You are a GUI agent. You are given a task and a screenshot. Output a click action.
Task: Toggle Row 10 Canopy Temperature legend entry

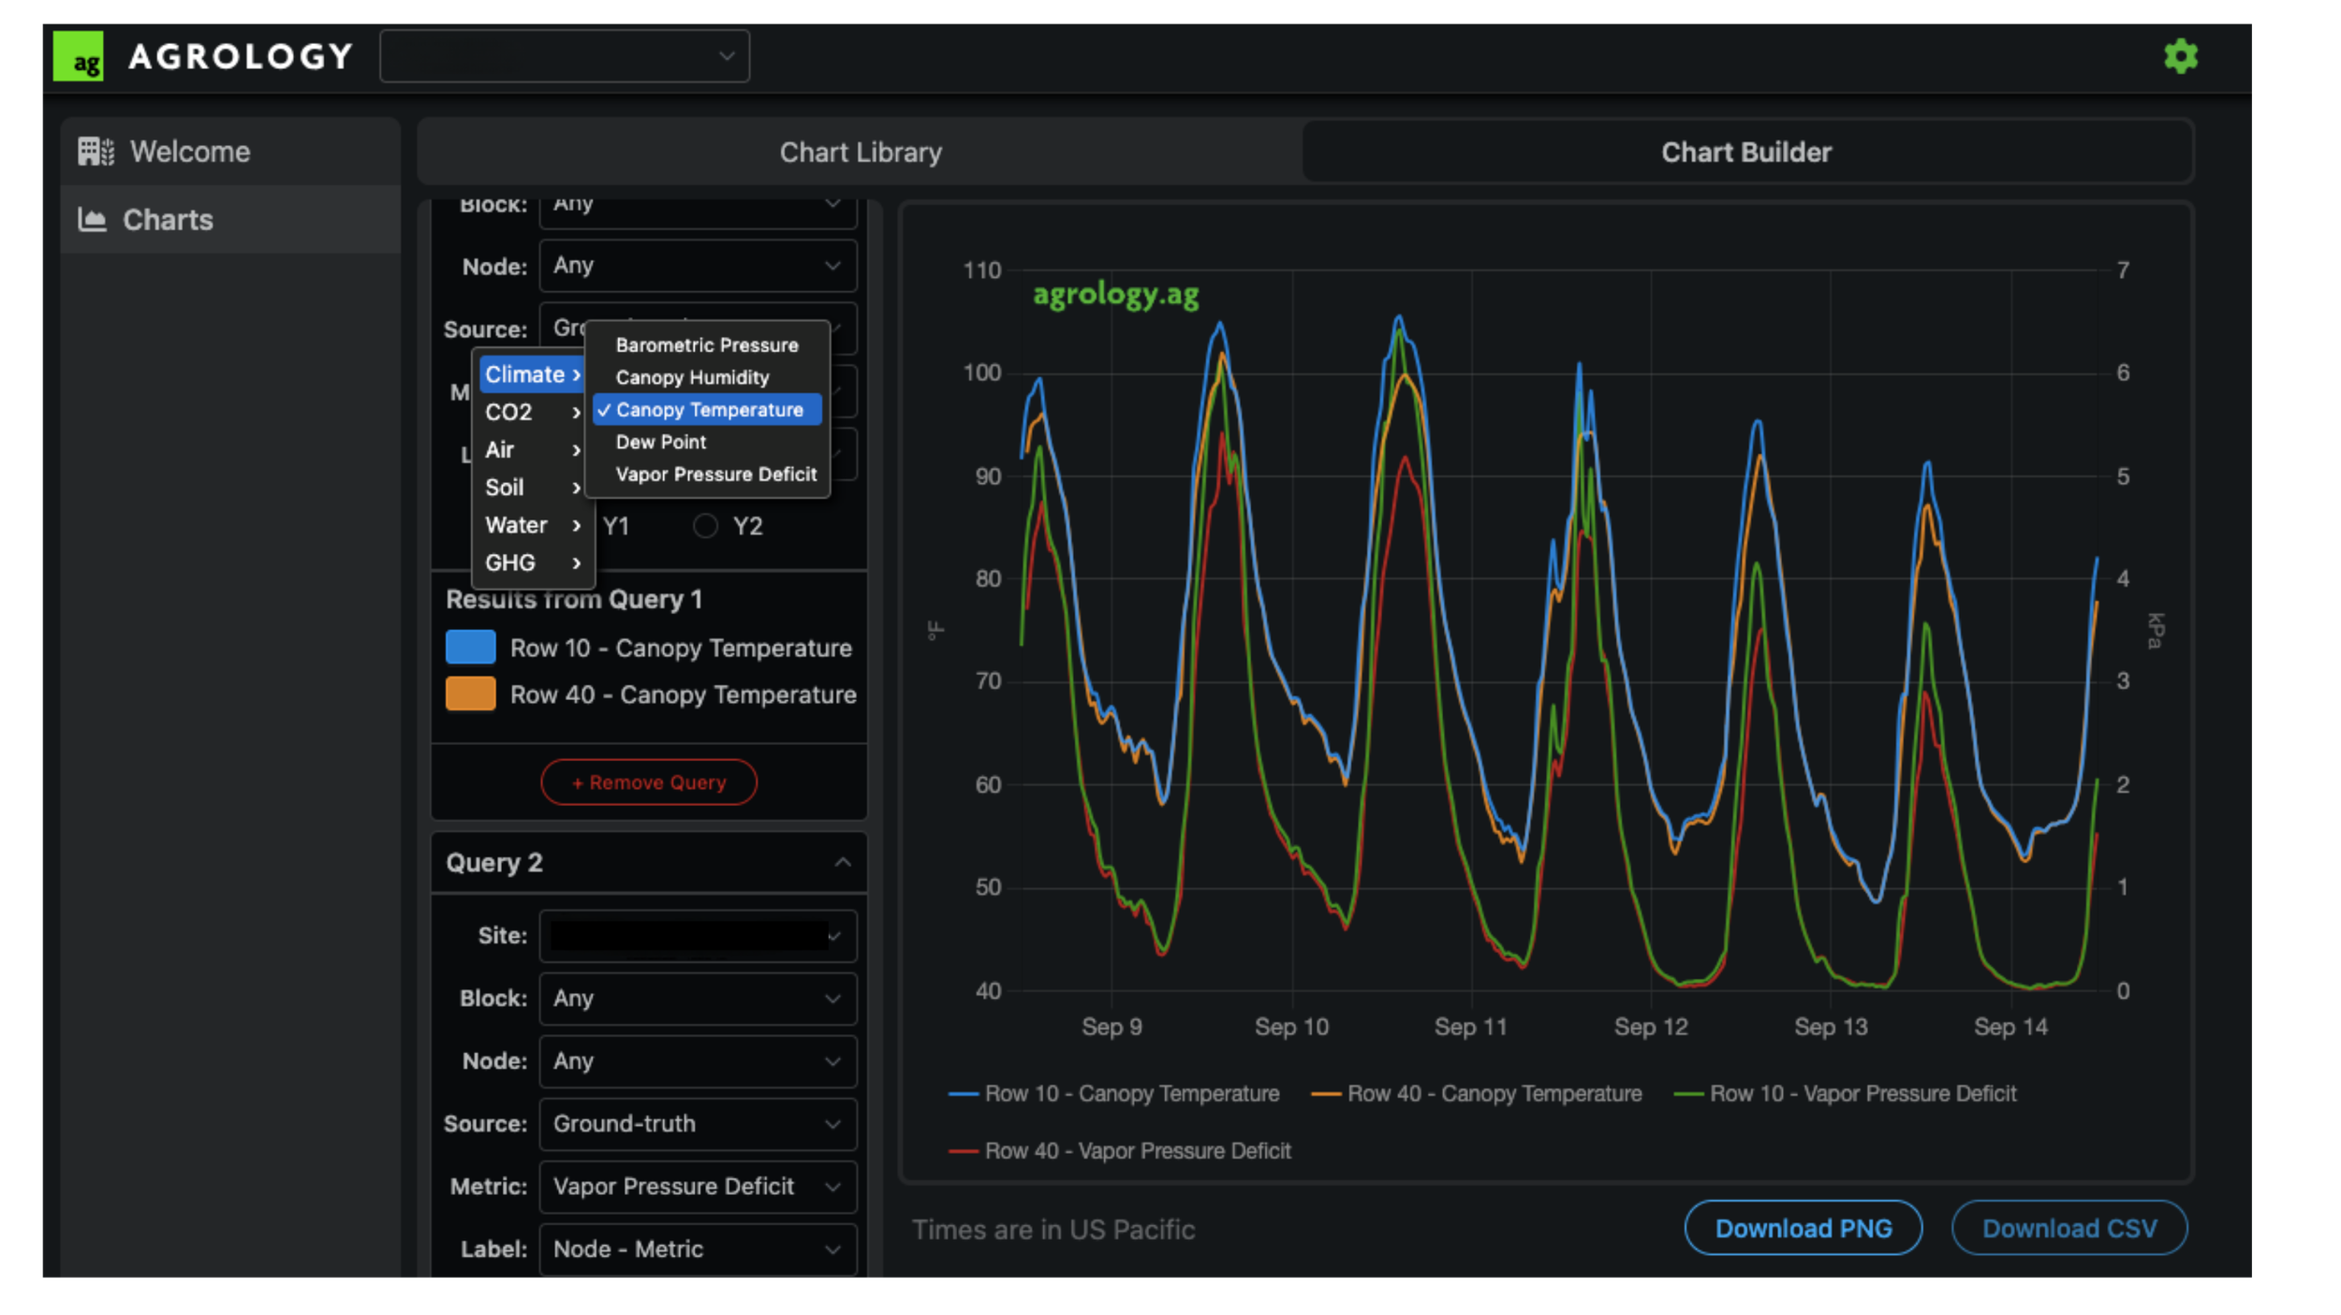coord(1113,1093)
